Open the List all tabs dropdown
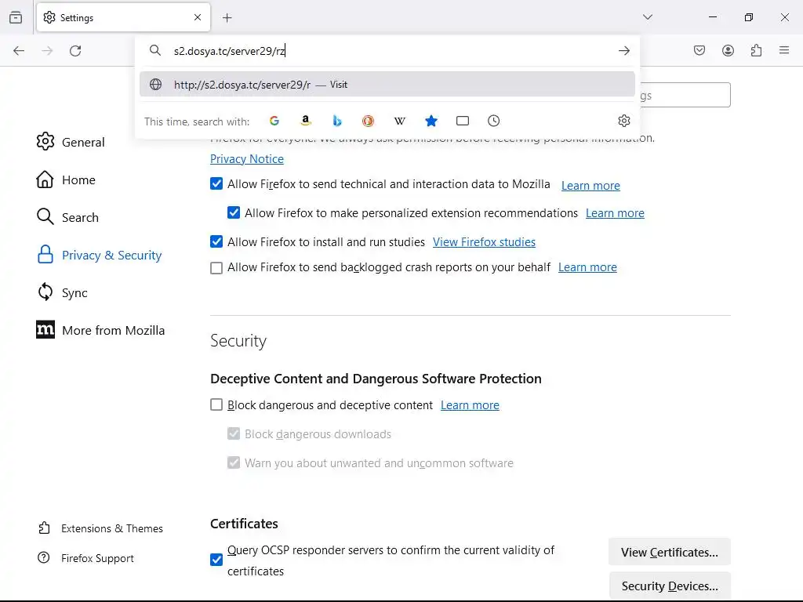803x602 pixels. 648,17
